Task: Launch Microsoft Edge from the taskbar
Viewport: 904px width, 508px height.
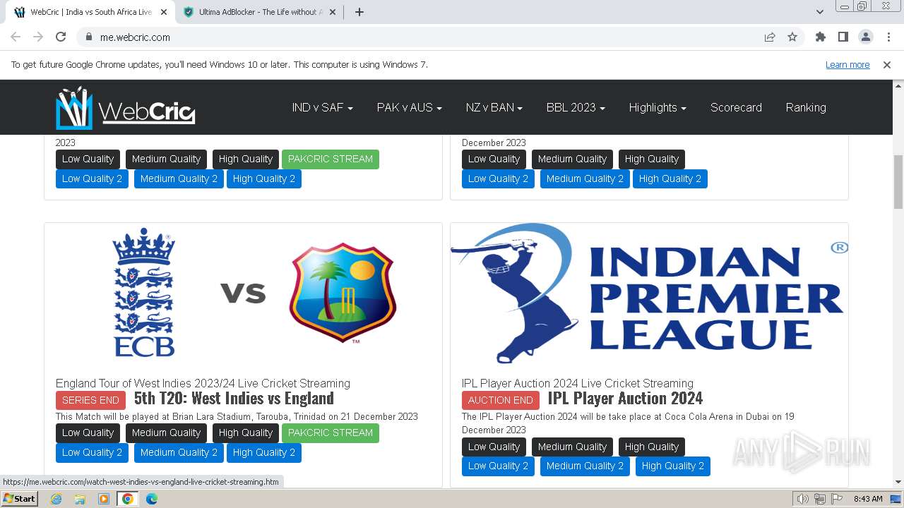Action: point(152,499)
